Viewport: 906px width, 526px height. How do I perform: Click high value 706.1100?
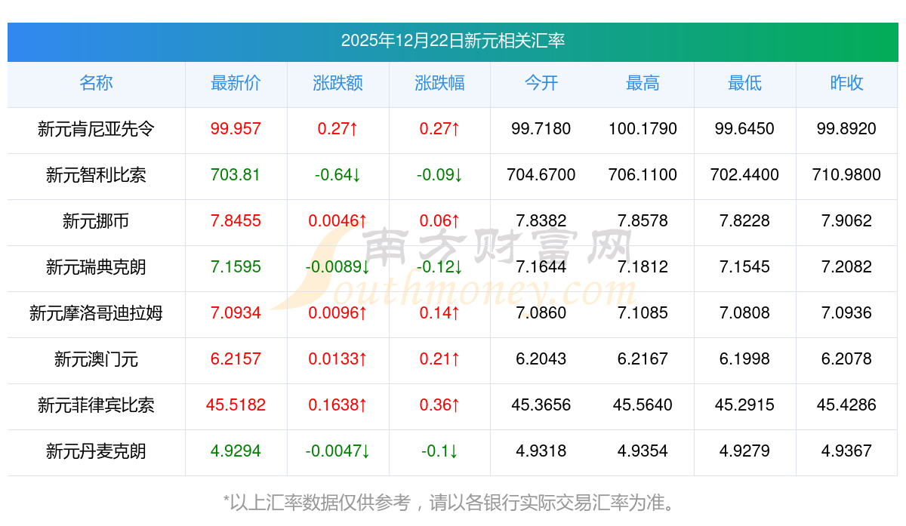pyautogui.click(x=643, y=175)
